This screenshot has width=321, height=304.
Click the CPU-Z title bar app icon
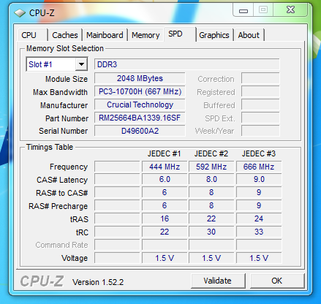click(x=20, y=12)
